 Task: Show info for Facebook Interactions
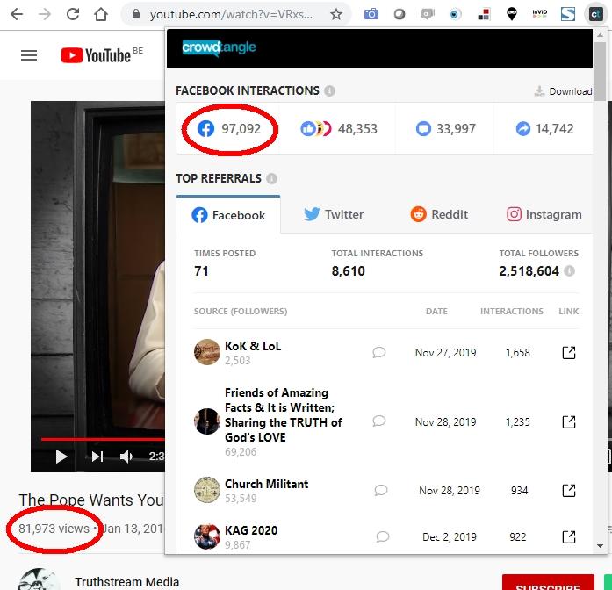(329, 90)
